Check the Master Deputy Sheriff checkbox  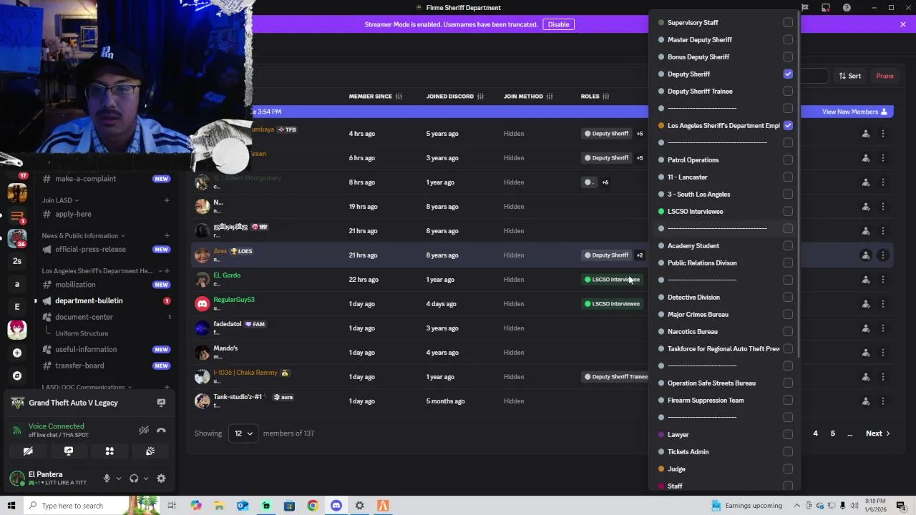click(x=788, y=40)
